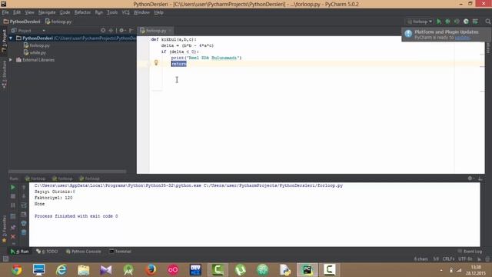Viewport: 492px width, 277px height.
Task: Click the update link in notification
Action: point(462,38)
